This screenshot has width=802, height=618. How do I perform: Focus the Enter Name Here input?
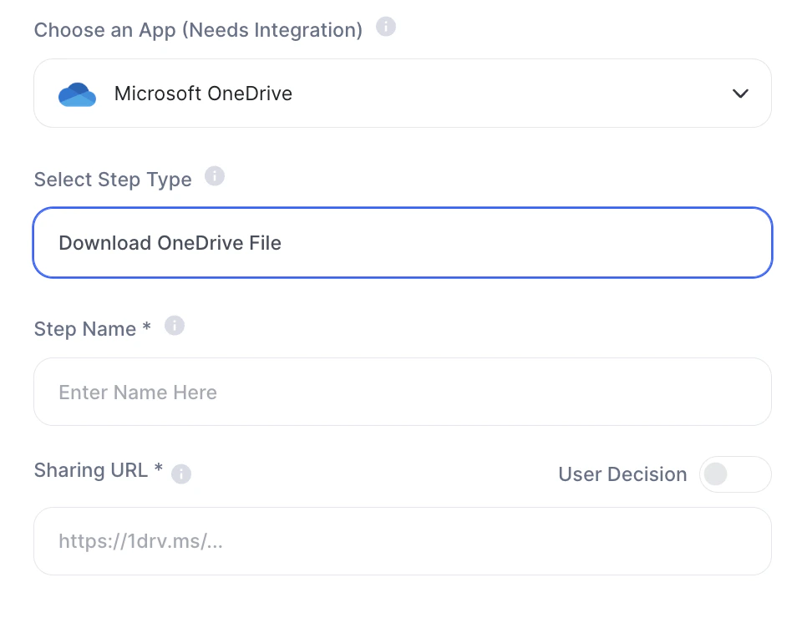403,392
